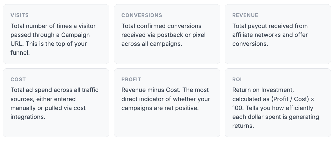Click the CONVERSIONS card heading
This screenshot has width=335, height=142.
(x=142, y=15)
